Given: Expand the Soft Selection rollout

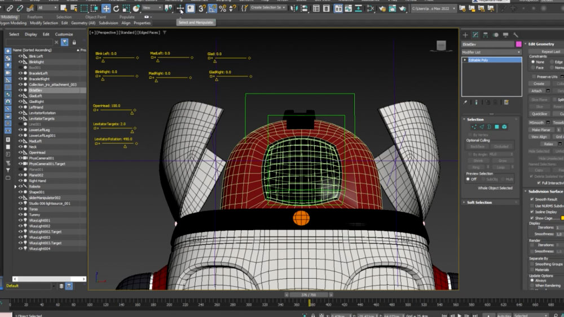Looking at the screenshot, I should click(479, 202).
